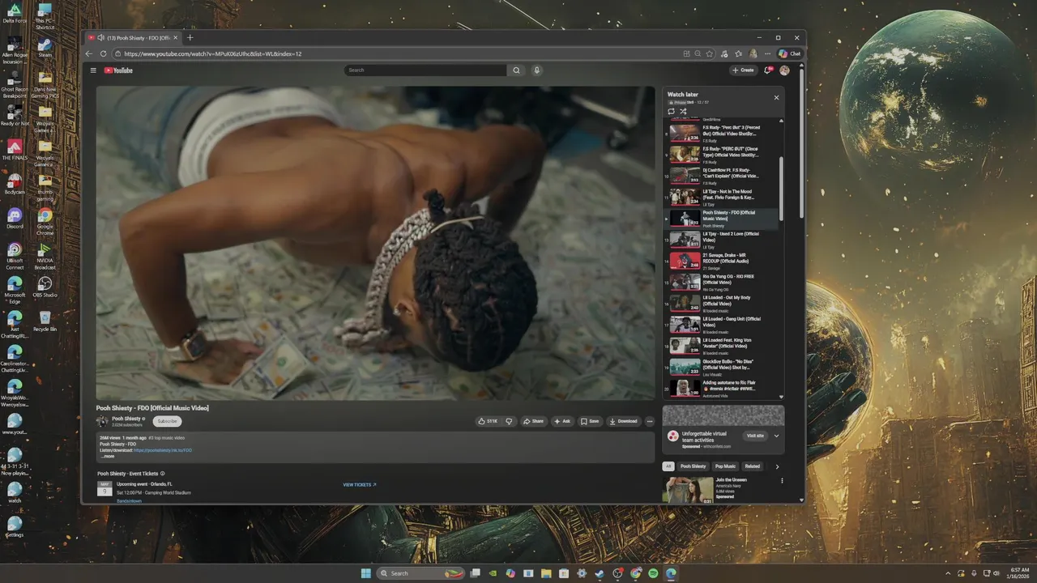Expand description with ...more

click(107, 456)
